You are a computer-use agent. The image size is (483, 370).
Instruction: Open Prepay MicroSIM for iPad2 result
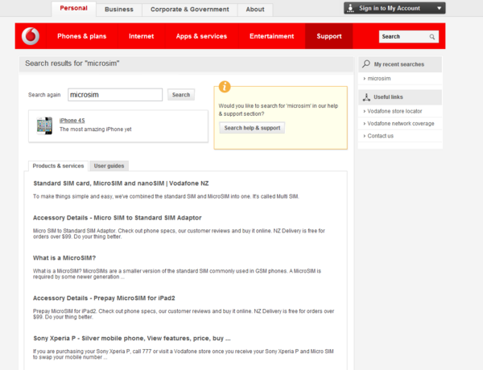(x=104, y=298)
